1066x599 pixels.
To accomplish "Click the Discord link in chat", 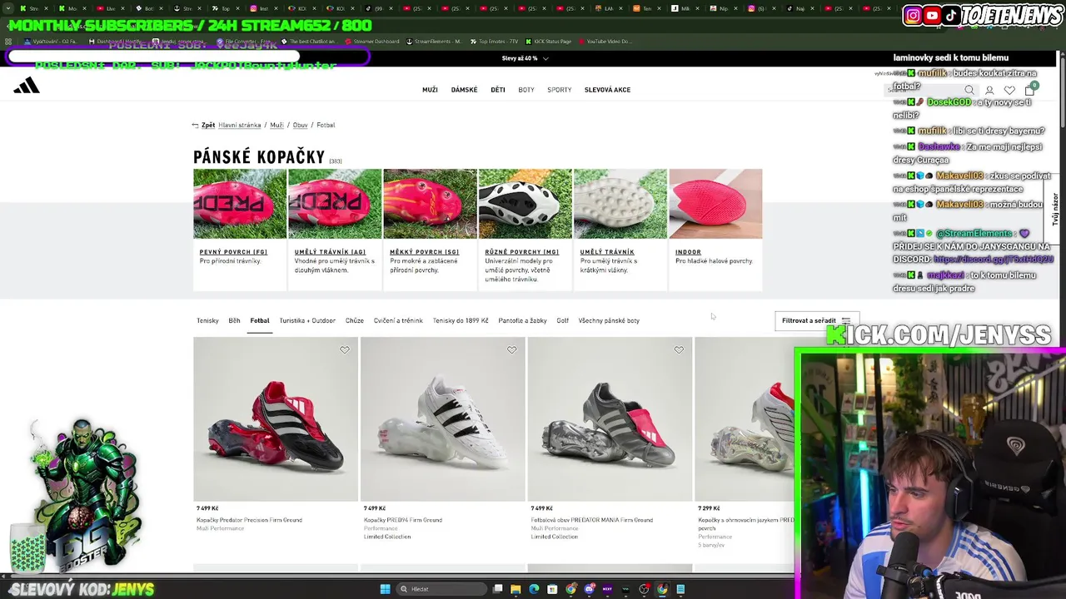I will pyautogui.click(x=993, y=260).
